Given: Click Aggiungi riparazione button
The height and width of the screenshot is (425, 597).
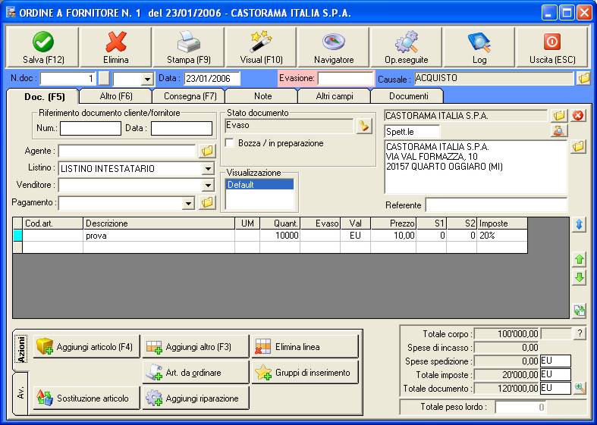Looking at the screenshot, I should click(x=196, y=398).
